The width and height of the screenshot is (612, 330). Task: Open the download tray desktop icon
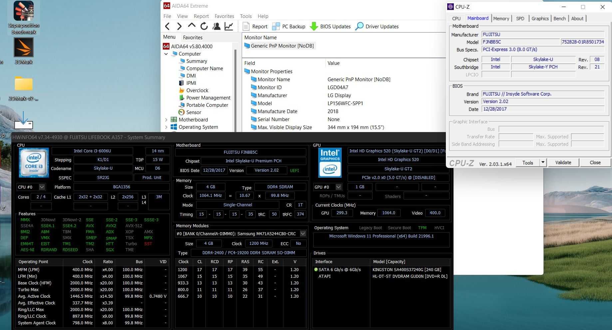click(24, 120)
